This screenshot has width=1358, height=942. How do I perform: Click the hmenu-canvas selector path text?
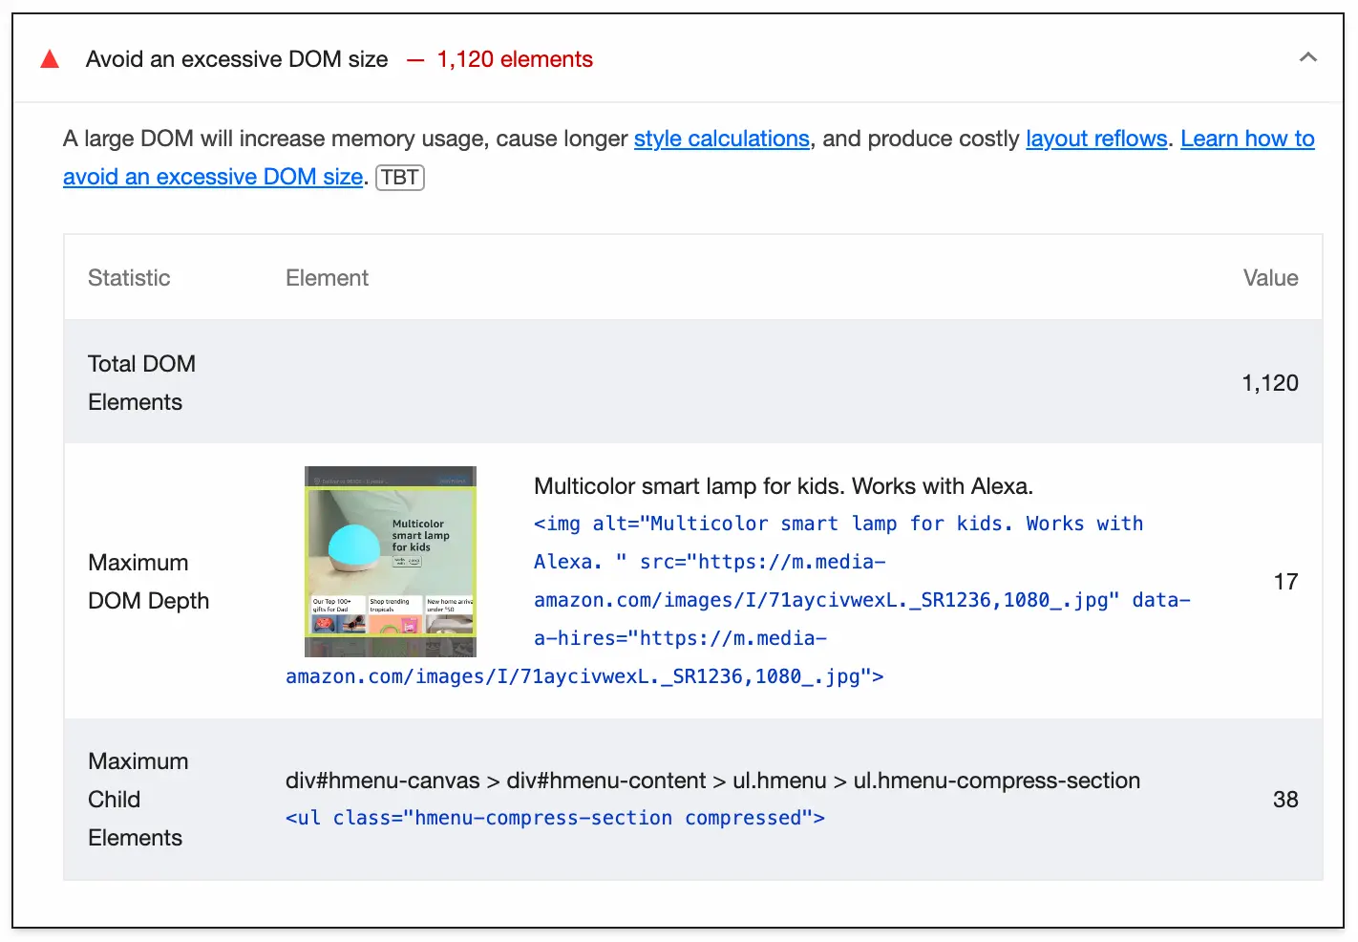(x=712, y=781)
